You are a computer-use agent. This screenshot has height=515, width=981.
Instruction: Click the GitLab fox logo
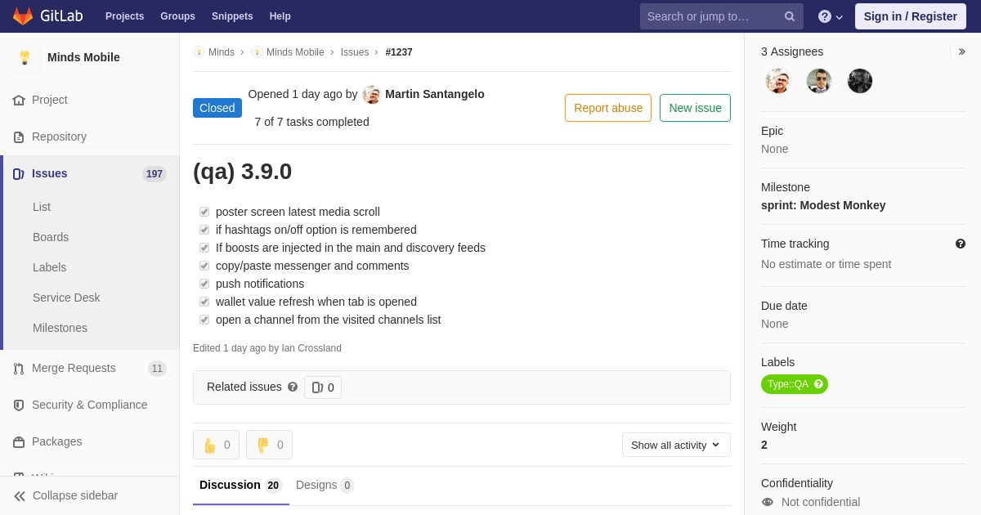pyautogui.click(x=23, y=16)
